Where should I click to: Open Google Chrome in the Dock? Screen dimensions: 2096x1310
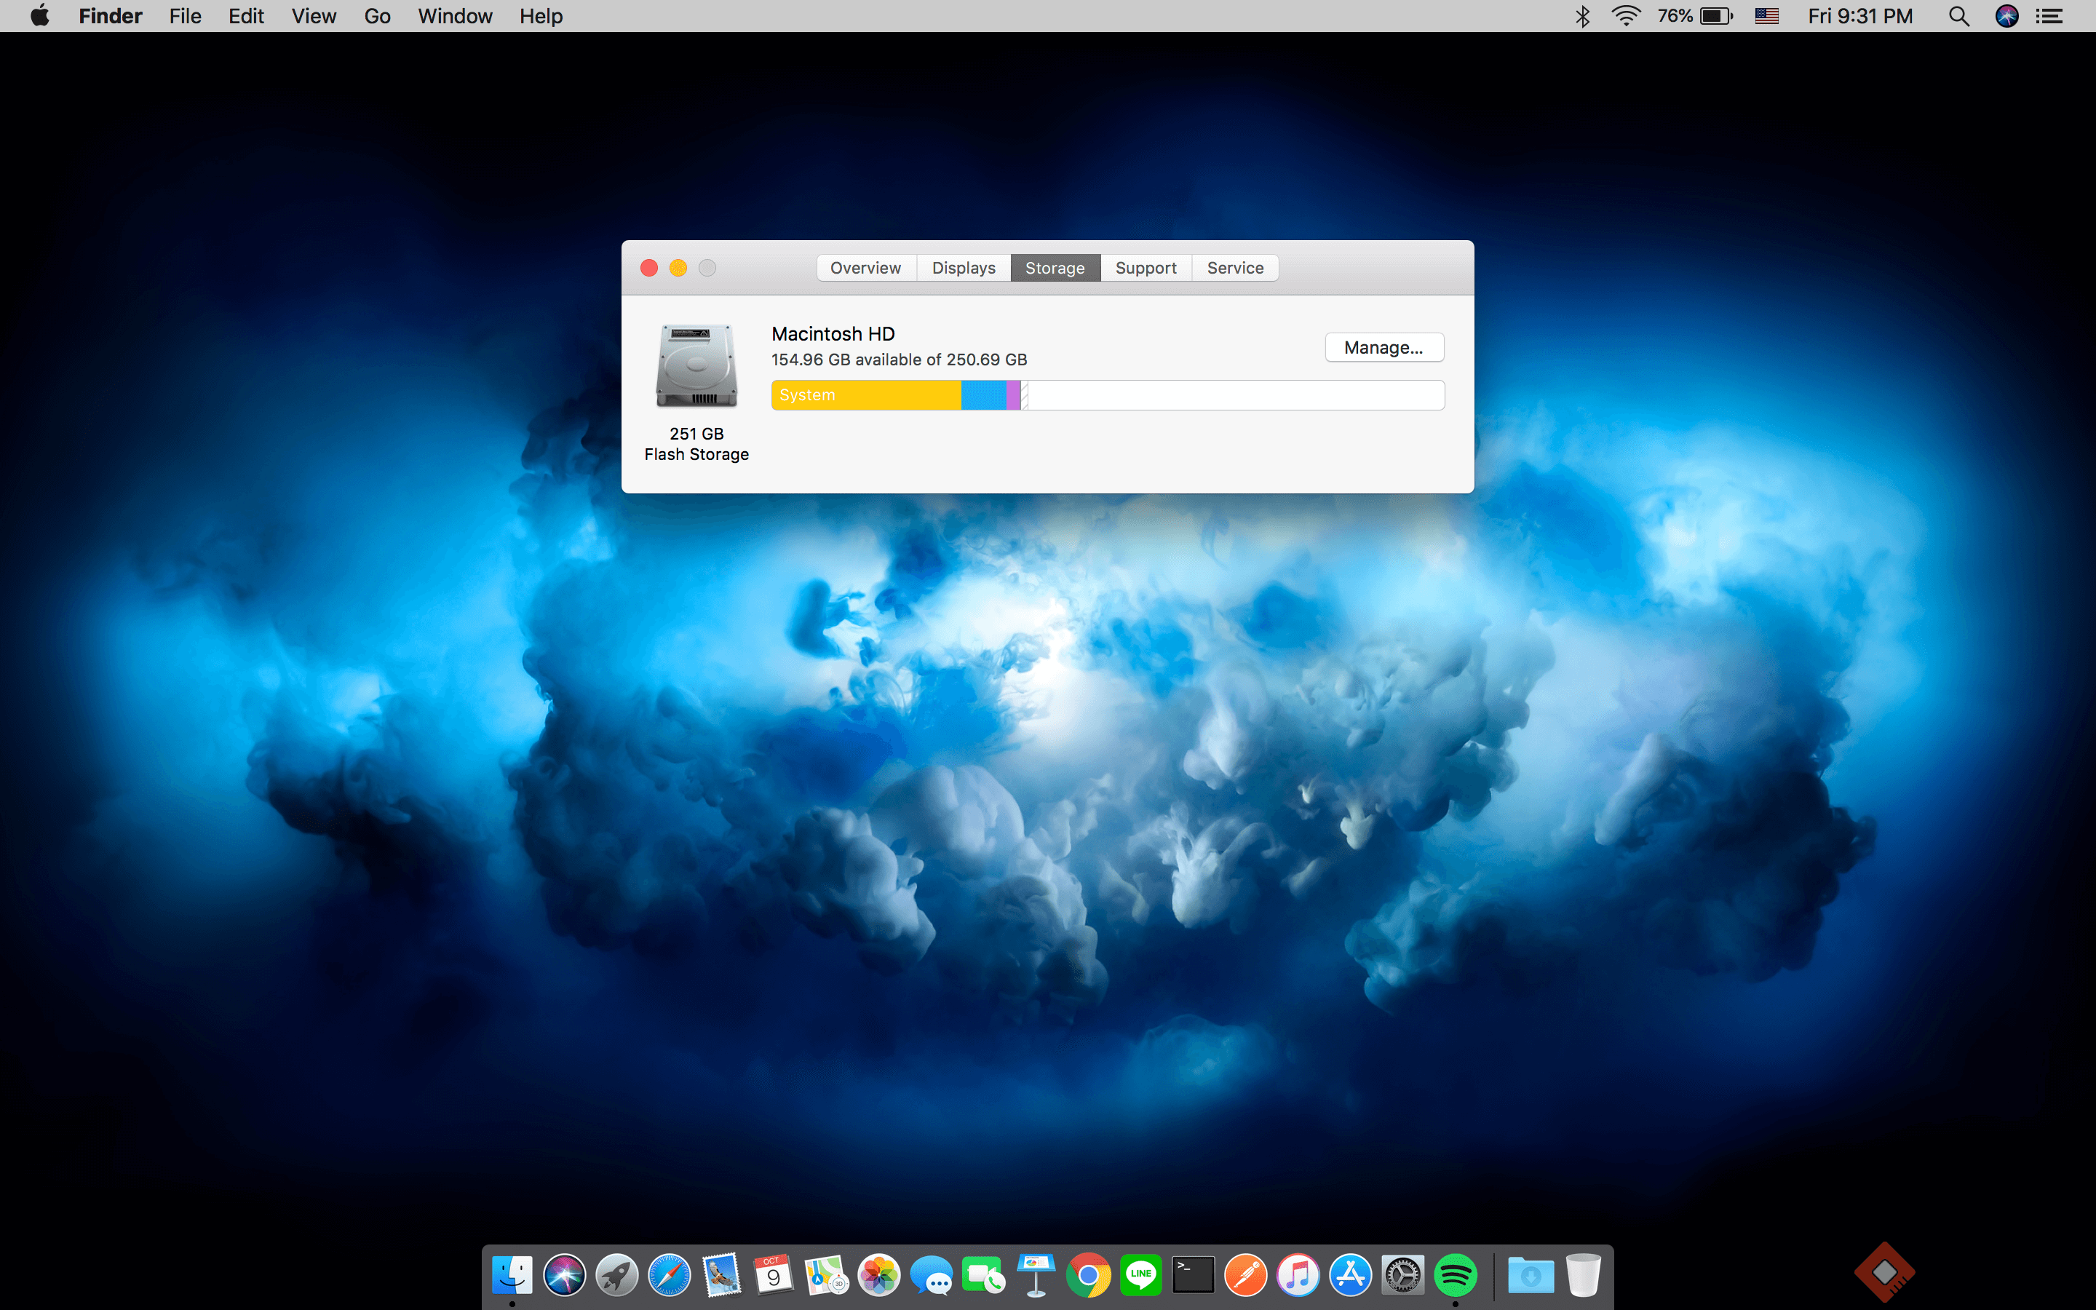1088,1275
